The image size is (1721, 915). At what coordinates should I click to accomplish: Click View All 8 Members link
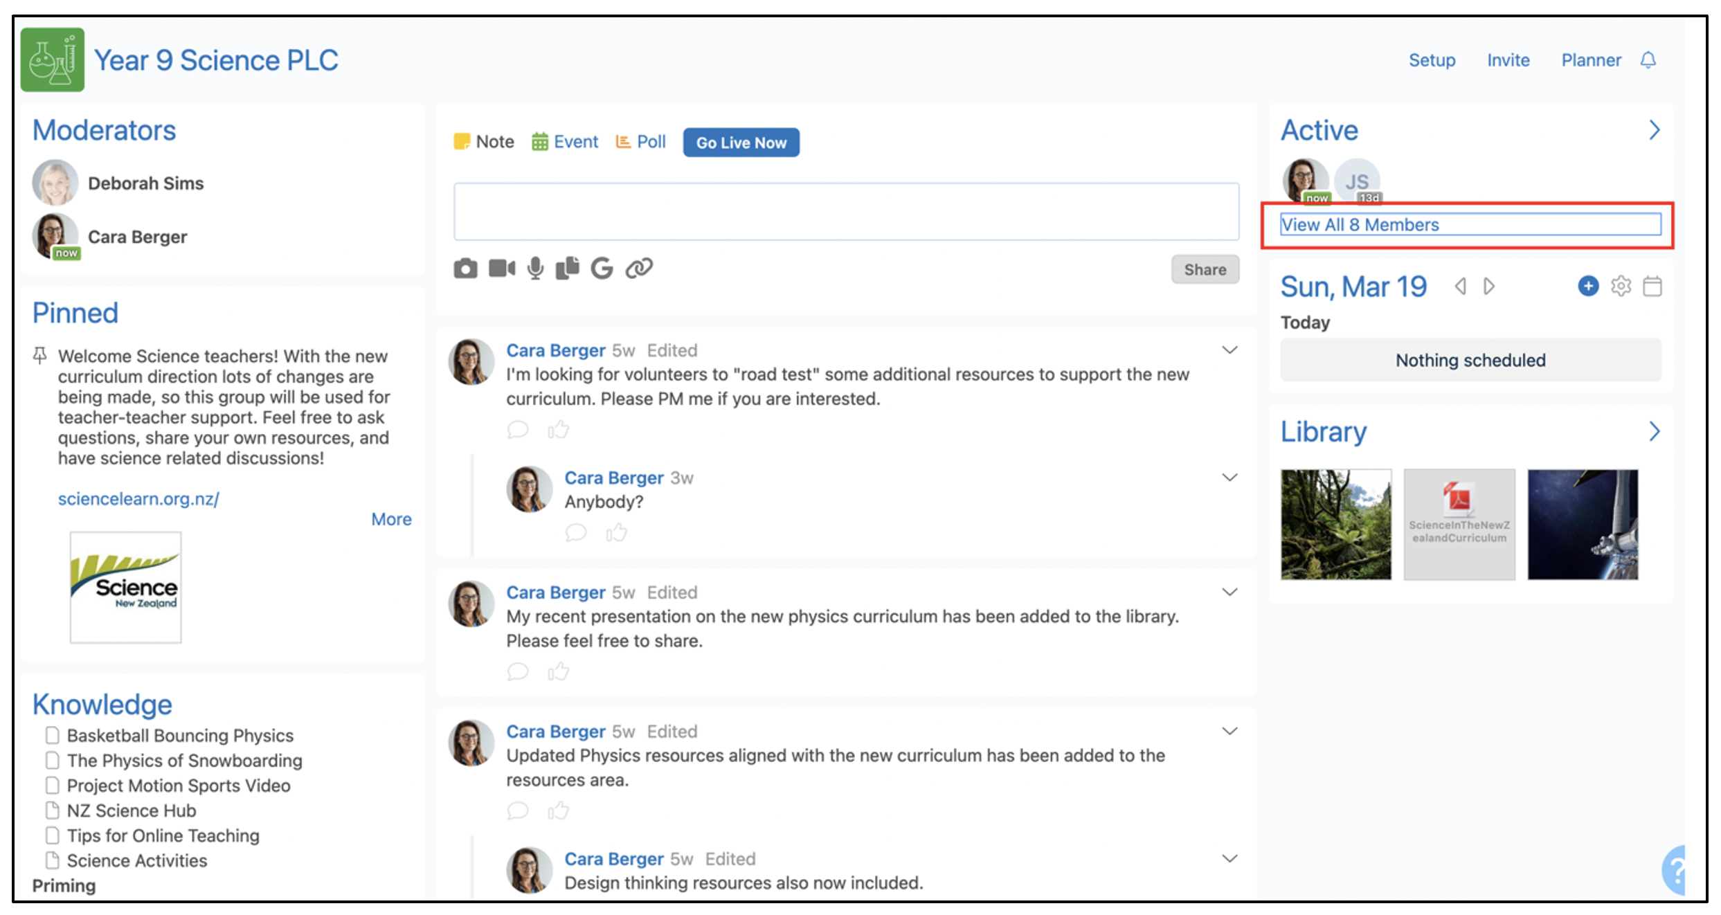pos(1360,225)
